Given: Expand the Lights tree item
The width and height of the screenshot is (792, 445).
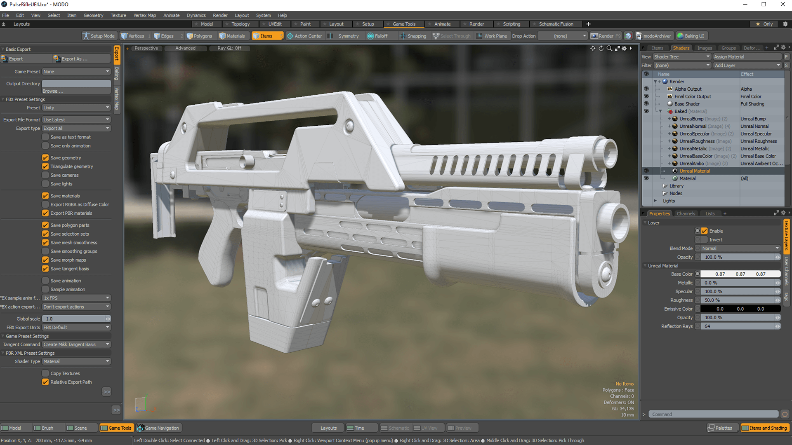Looking at the screenshot, I should (x=655, y=201).
